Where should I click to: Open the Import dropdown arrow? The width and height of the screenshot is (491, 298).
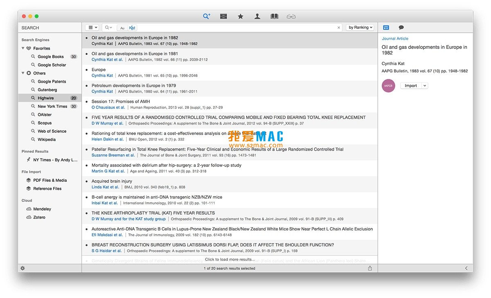425,86
